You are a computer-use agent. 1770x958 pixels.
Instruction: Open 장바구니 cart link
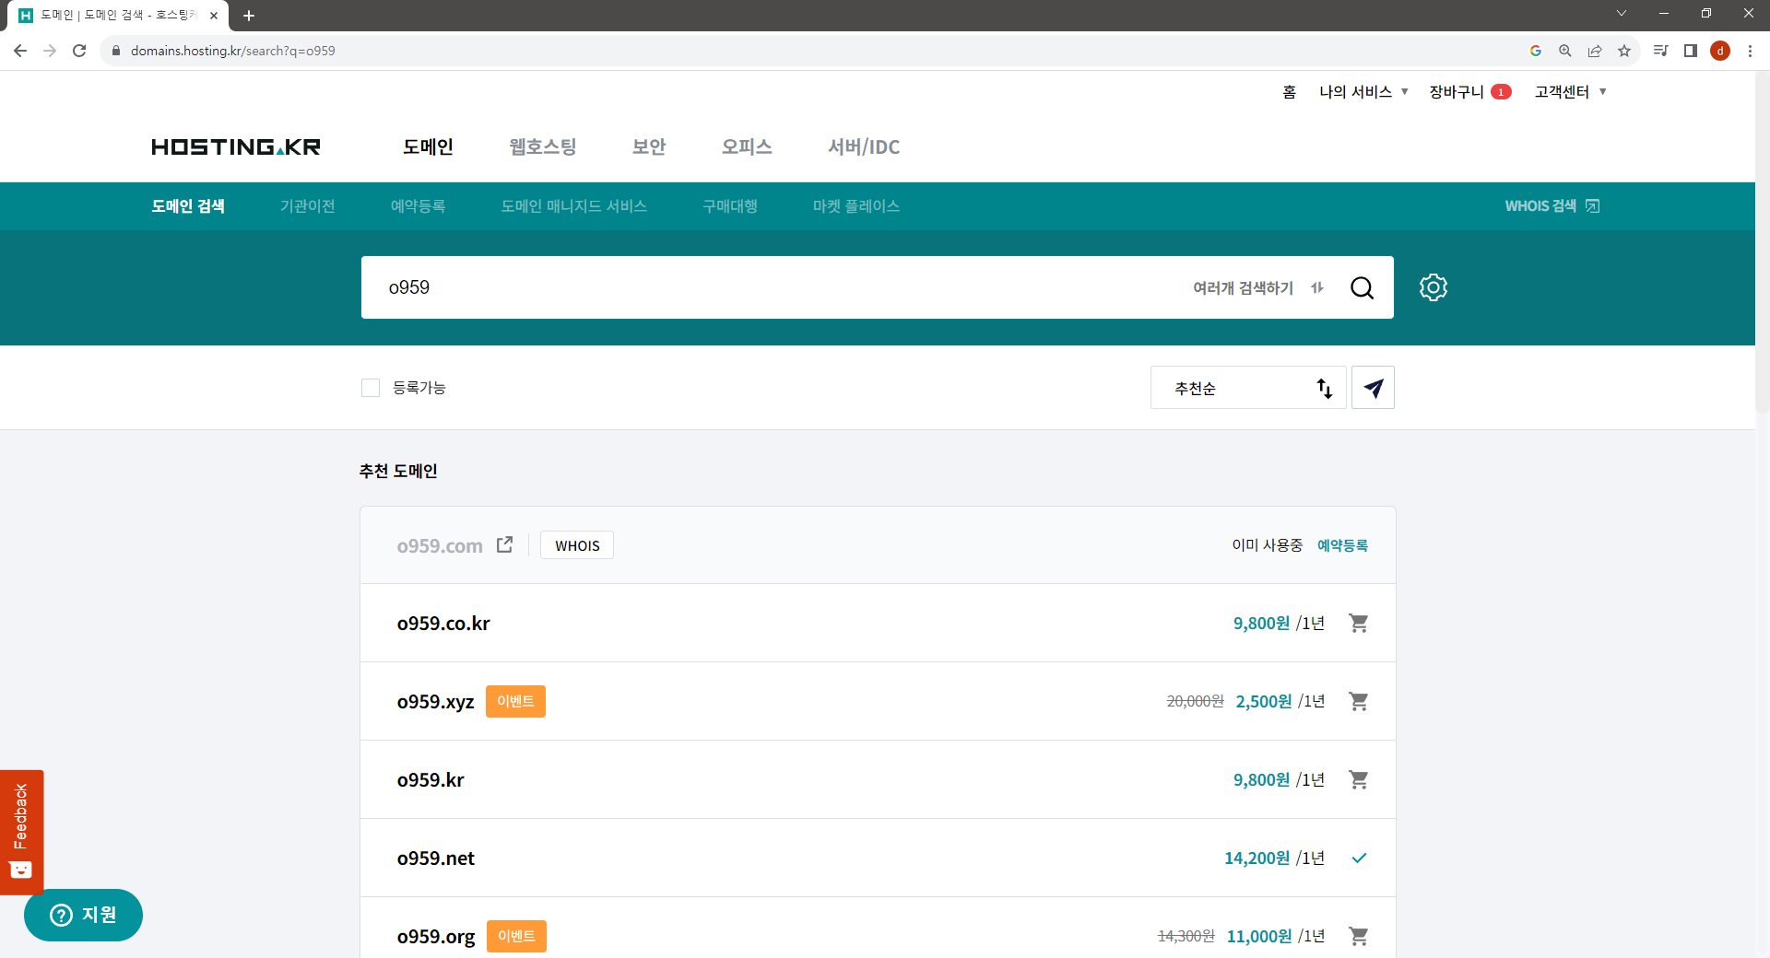(1470, 92)
